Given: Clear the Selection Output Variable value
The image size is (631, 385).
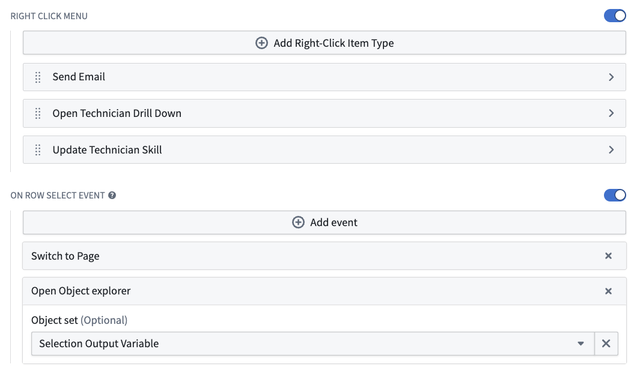Looking at the screenshot, I should click(606, 344).
